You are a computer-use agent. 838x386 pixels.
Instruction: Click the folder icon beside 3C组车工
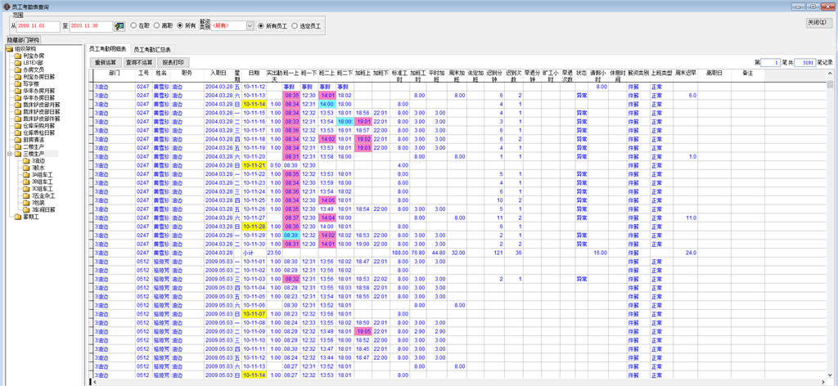(x=26, y=188)
